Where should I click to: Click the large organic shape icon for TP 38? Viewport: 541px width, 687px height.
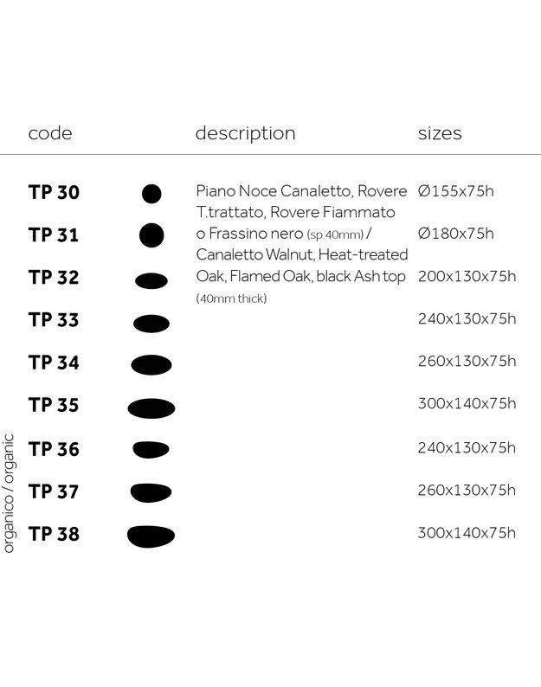[x=151, y=536]
